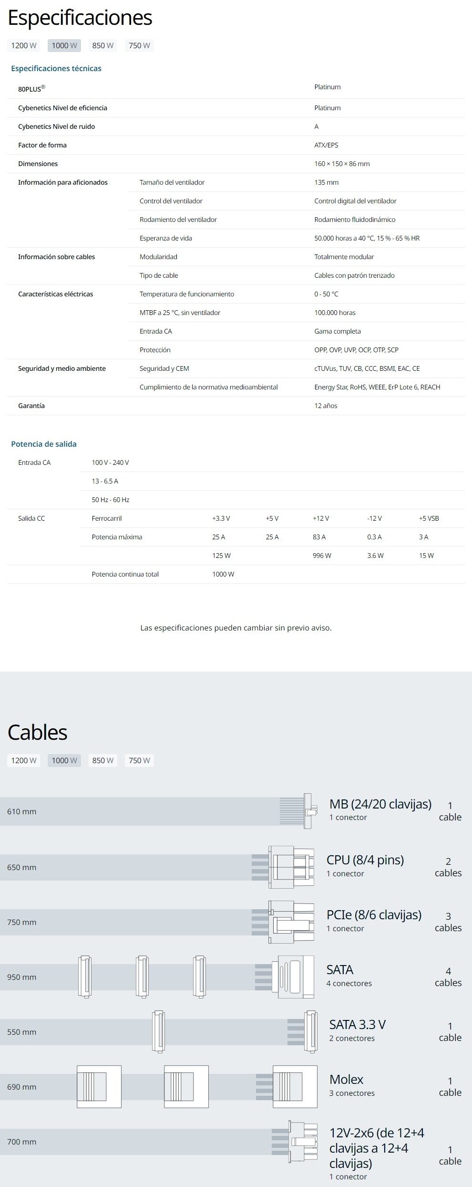Image resolution: width=472 pixels, height=1187 pixels.
Task: Click the rightmost SATA 3.3 V connector icon
Action: (311, 1031)
